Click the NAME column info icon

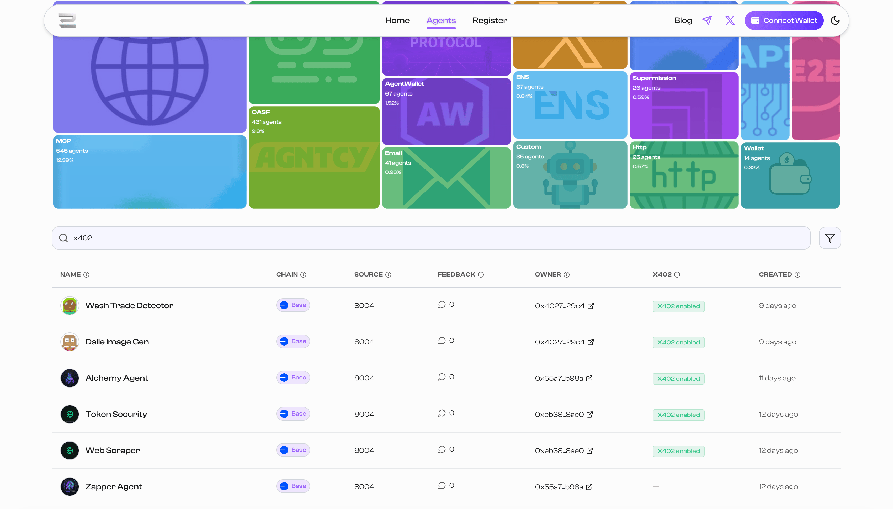pyautogui.click(x=86, y=275)
